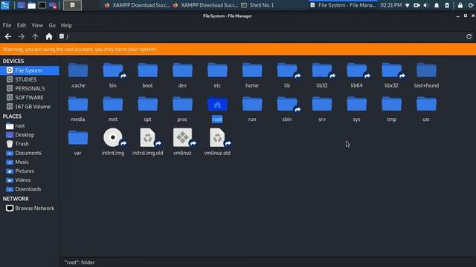Select the proc folder
The height and width of the screenshot is (267, 476).
pos(182,104)
